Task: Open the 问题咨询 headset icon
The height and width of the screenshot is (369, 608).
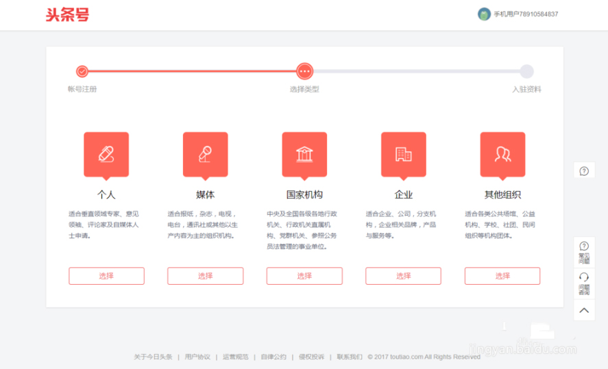Action: coord(584,281)
